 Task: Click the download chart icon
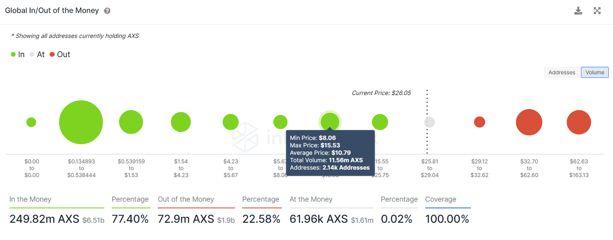[x=578, y=11]
